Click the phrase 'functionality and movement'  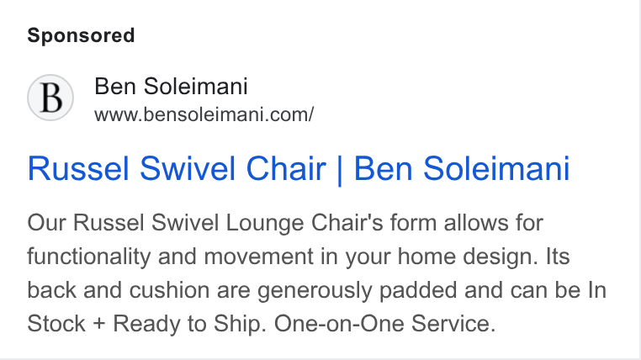(x=170, y=257)
